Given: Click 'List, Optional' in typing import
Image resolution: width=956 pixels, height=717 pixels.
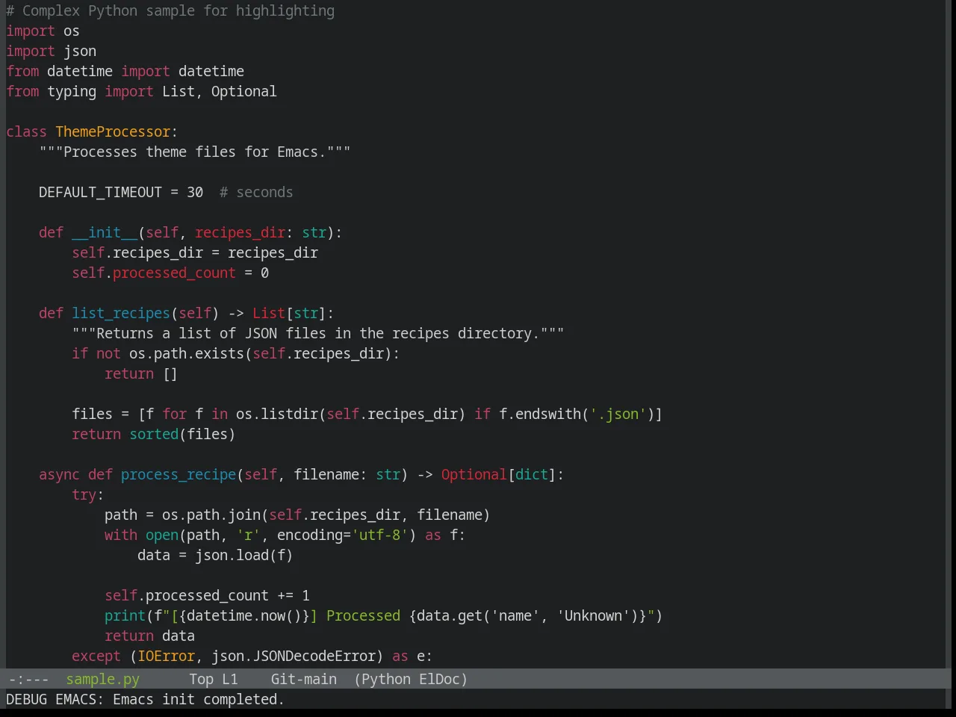Looking at the screenshot, I should [x=220, y=91].
